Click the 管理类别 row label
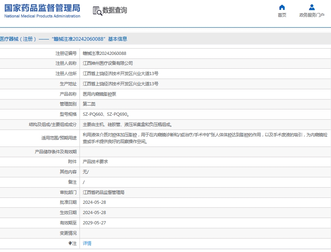 68,104
